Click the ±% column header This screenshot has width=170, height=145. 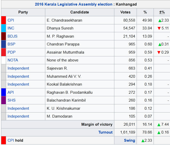click(x=162, y=12)
